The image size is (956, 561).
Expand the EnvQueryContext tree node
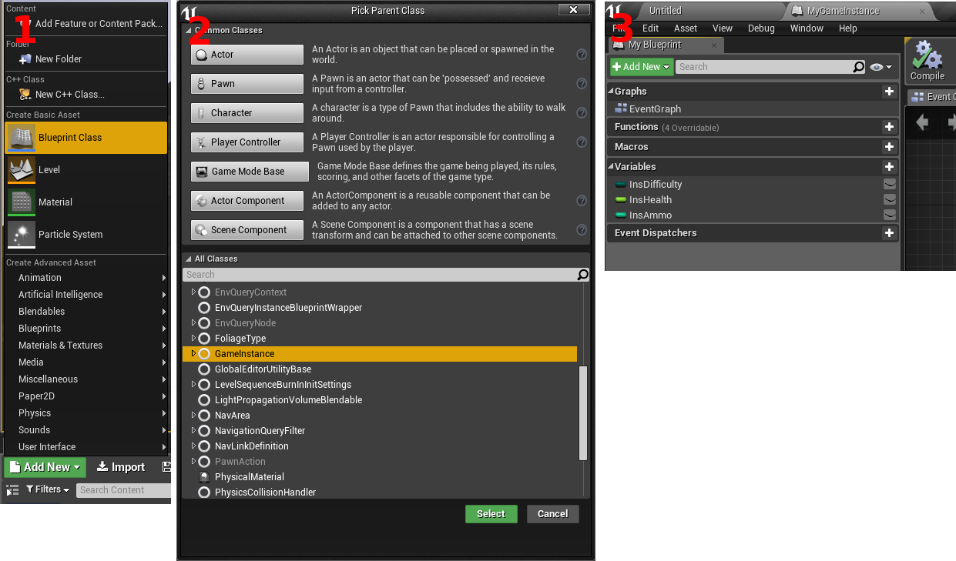(x=194, y=292)
